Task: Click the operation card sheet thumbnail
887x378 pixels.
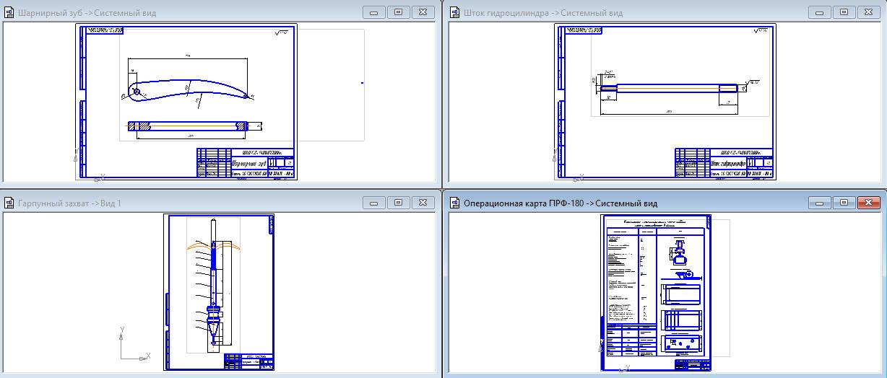Action: pos(655,293)
